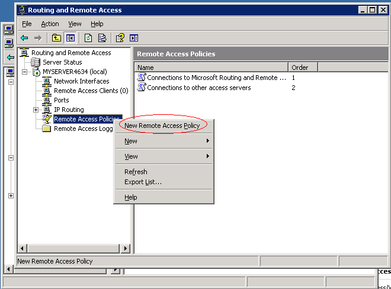Maximize the Routing and Remote Access window
The height and width of the screenshot is (289, 391).
pyautogui.click(x=372, y=10)
